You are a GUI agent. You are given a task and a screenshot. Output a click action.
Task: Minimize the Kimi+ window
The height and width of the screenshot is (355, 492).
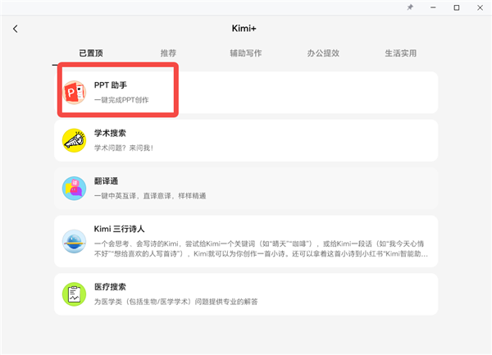(x=433, y=7)
